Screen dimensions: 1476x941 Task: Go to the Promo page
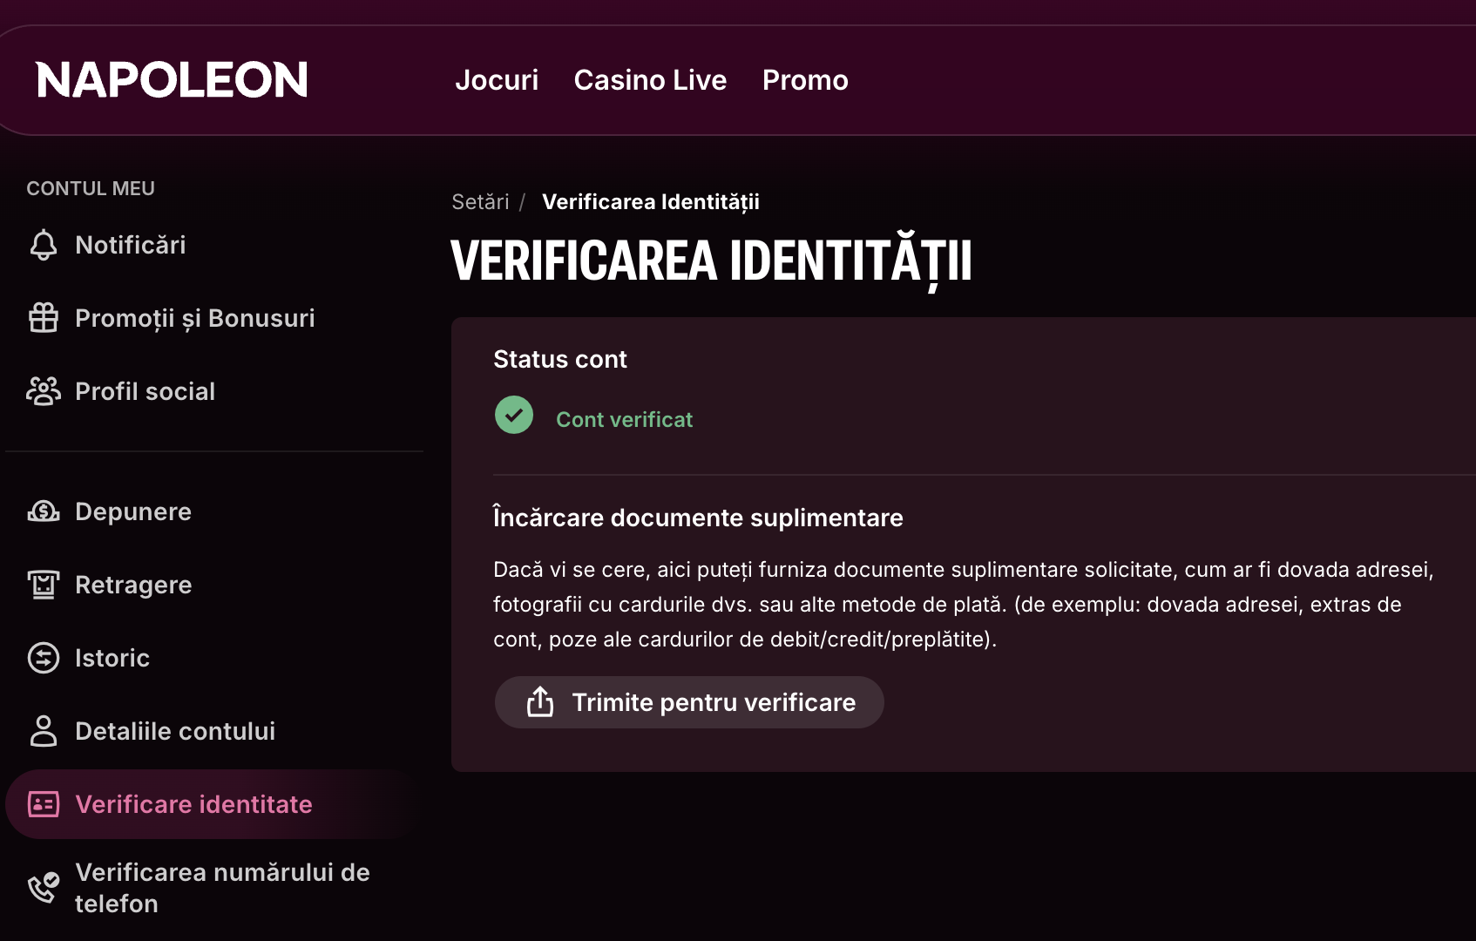tap(805, 80)
